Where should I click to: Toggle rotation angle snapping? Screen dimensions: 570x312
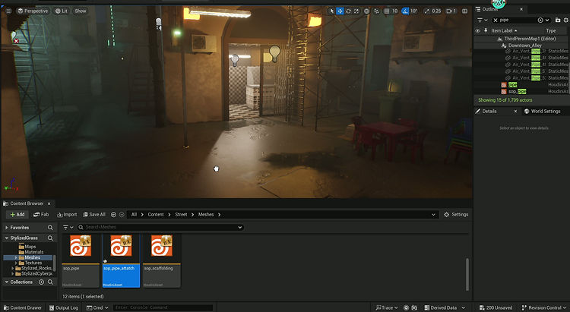[405, 11]
